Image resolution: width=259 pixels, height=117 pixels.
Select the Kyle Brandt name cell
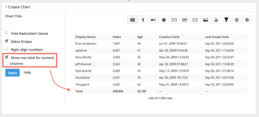point(83,71)
